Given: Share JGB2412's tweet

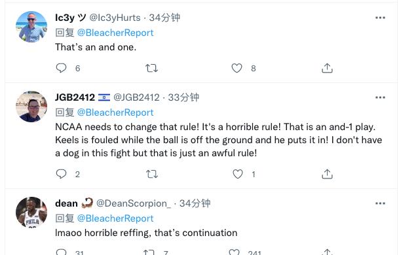Looking at the screenshot, I should 327,174.
